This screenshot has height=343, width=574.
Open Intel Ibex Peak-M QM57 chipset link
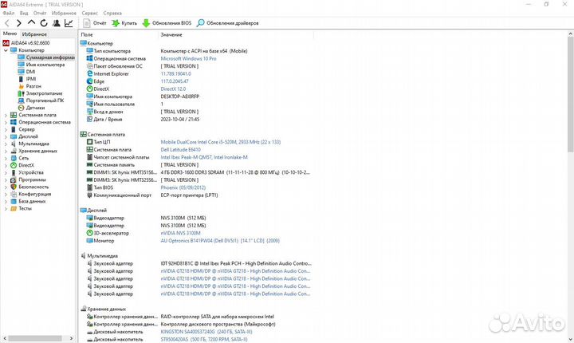(x=204, y=157)
